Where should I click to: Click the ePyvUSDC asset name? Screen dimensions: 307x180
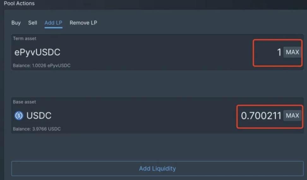click(x=37, y=52)
